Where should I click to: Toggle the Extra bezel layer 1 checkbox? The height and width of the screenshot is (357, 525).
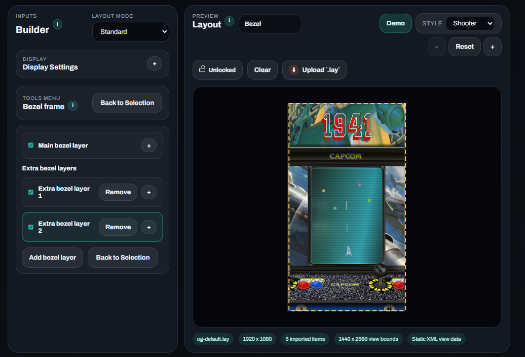tap(31, 192)
